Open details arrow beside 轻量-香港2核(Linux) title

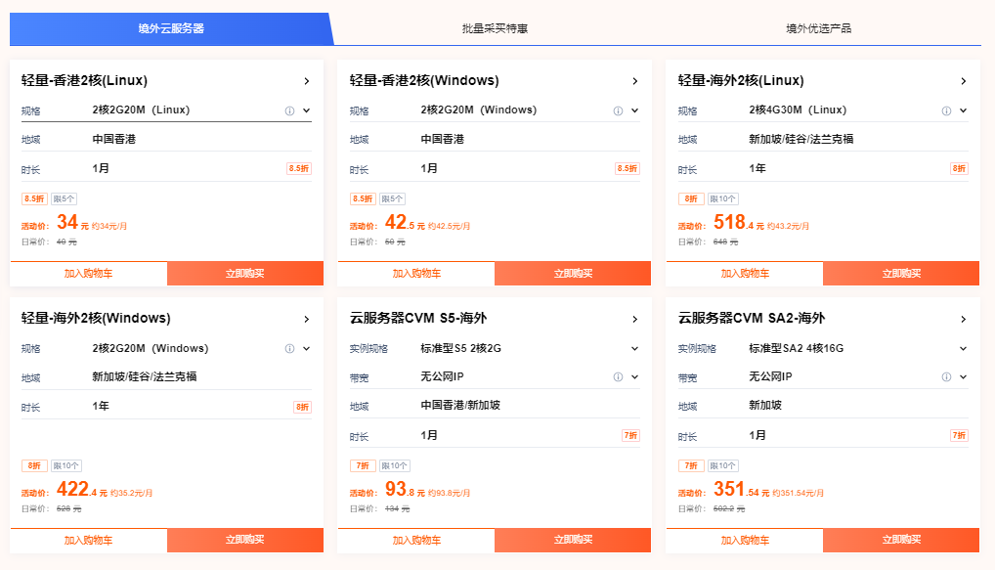[x=307, y=81]
